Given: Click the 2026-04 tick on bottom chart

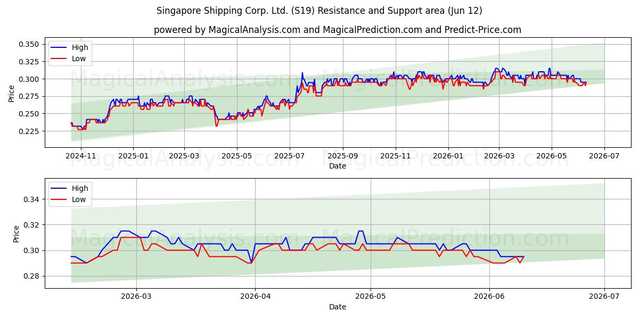Looking at the screenshot, I should coord(255,297).
